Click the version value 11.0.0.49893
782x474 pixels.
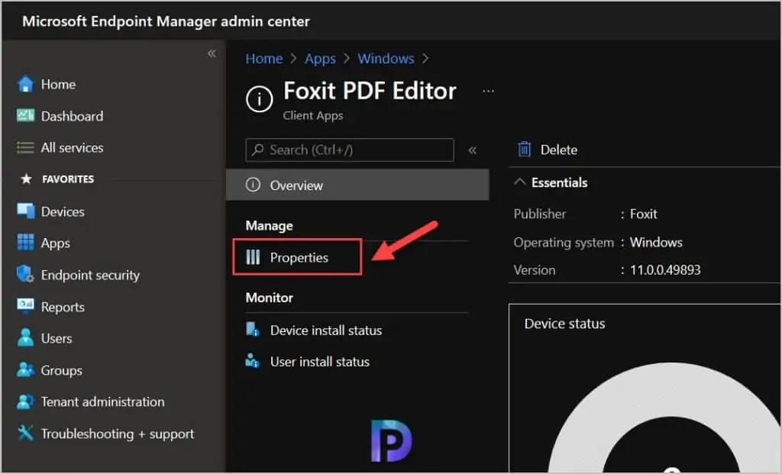pyautogui.click(x=665, y=269)
